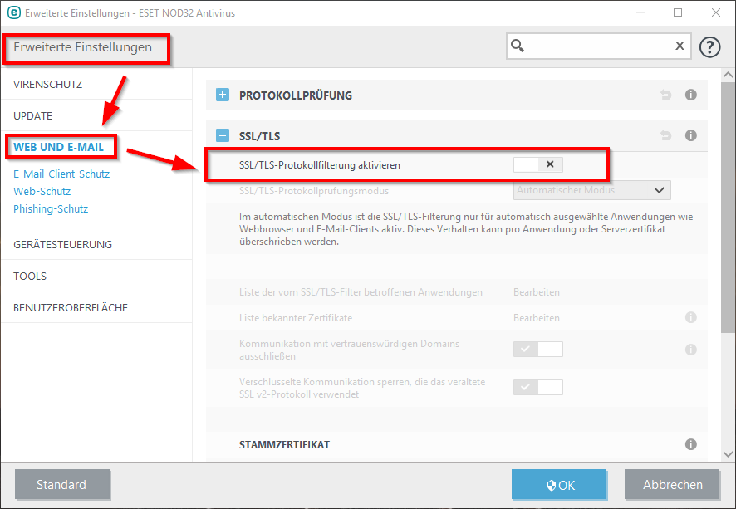Show info for Protokollprüfung section
The image size is (736, 509).
[x=690, y=95]
